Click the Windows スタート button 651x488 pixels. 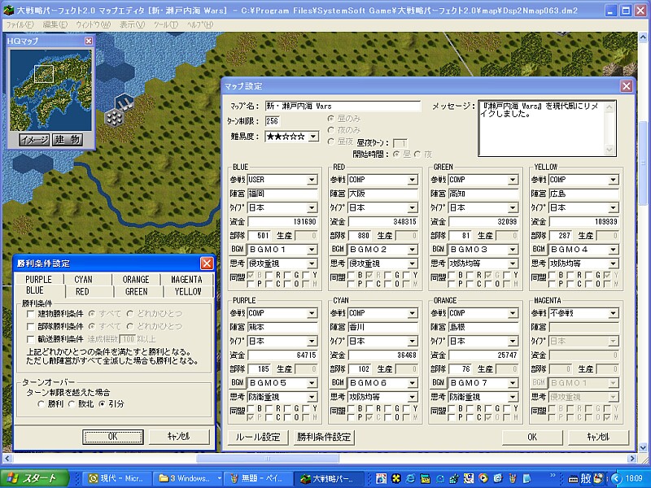[x=33, y=478]
